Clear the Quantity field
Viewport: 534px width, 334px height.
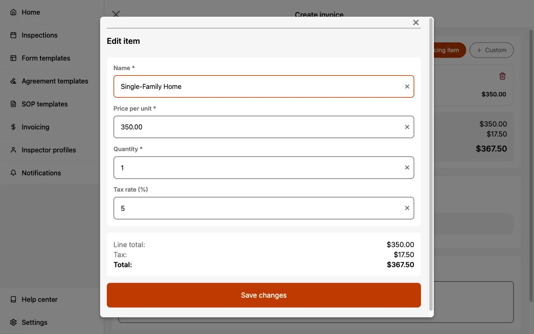point(407,167)
